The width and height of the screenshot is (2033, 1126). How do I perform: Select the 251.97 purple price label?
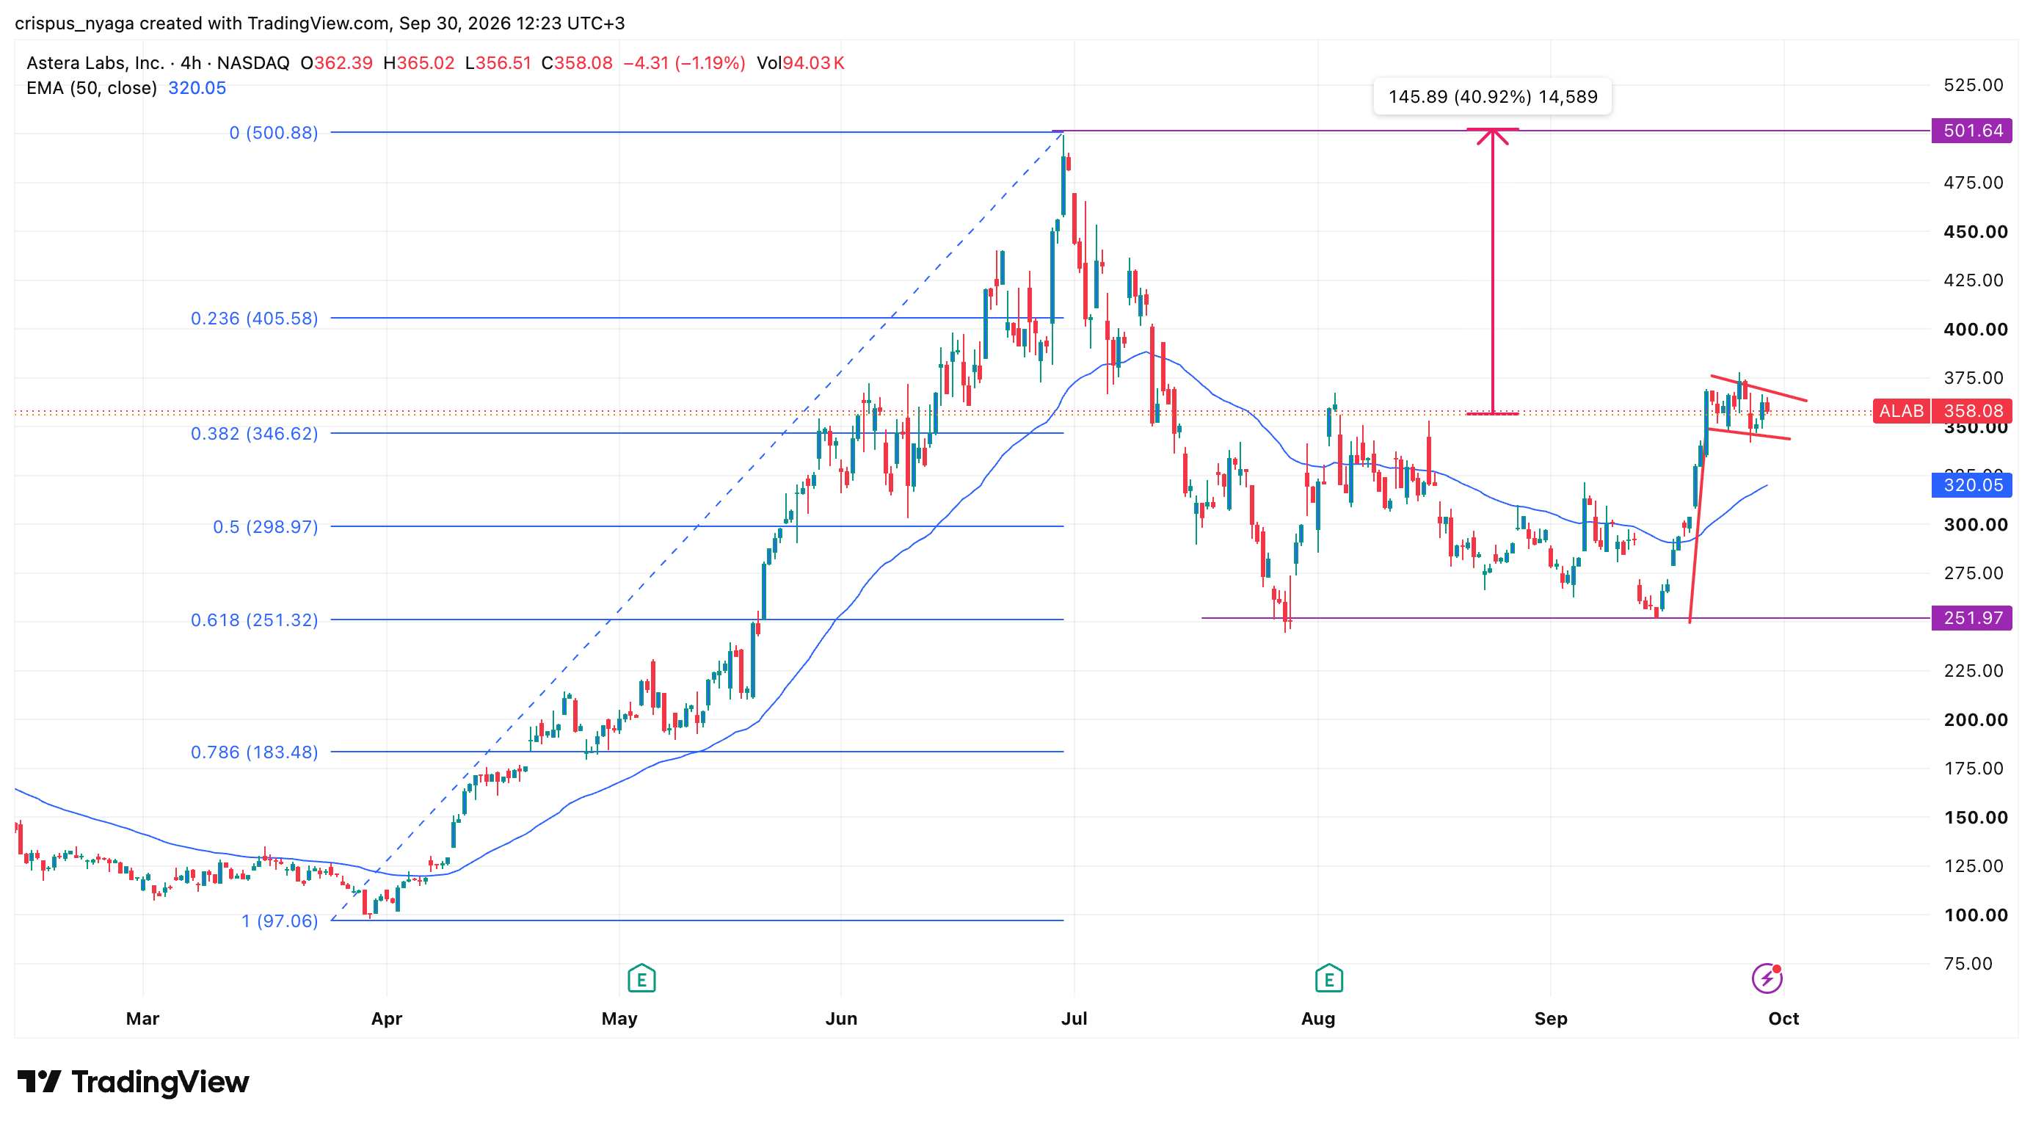click(x=1971, y=618)
